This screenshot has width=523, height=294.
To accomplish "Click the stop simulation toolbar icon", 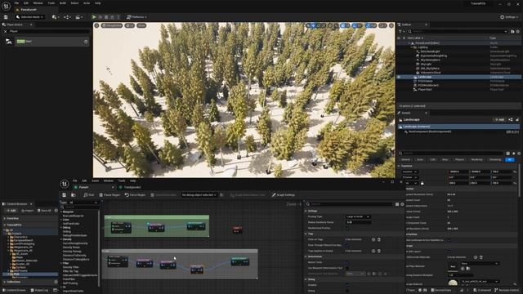I will (106, 16).
